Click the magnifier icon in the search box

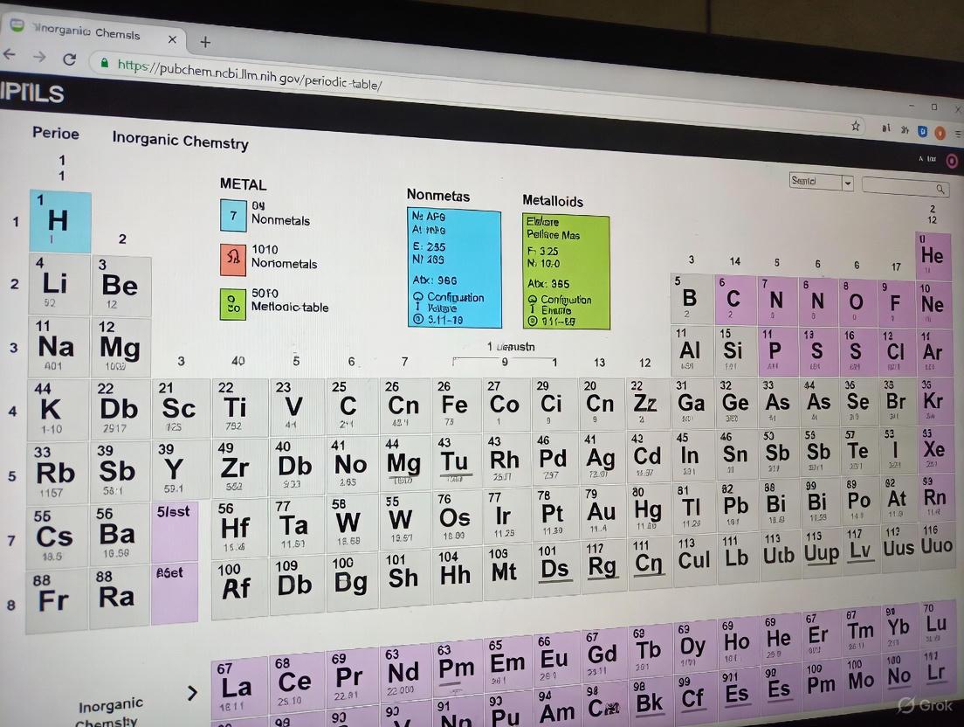(940, 189)
